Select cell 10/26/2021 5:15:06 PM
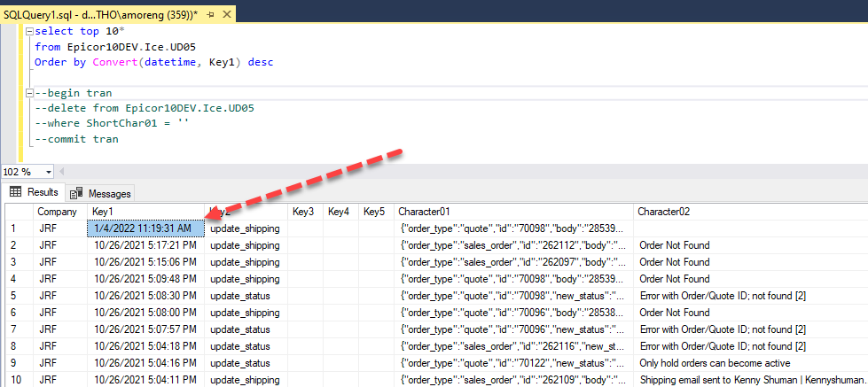 click(x=145, y=262)
